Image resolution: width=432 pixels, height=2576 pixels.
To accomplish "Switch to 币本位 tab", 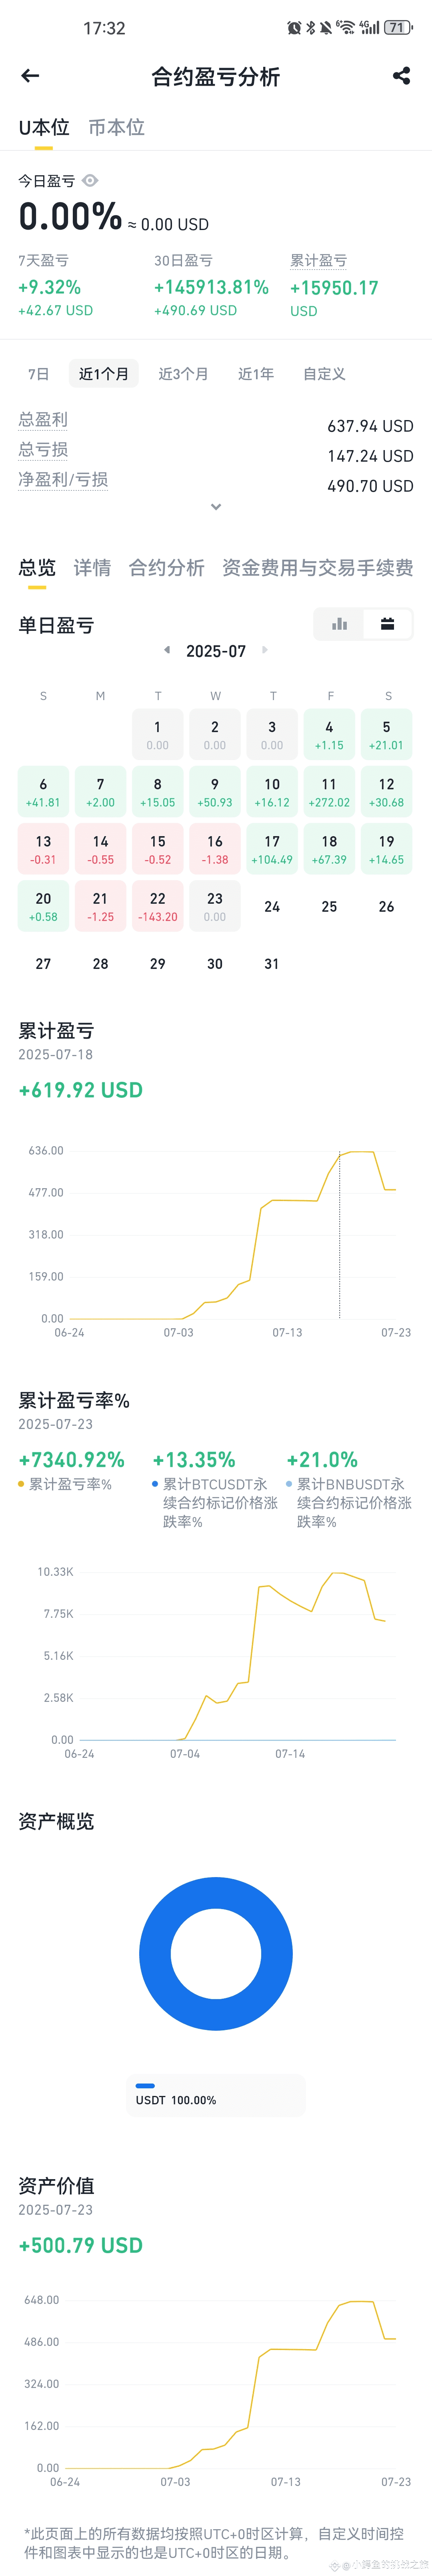I will point(116,127).
